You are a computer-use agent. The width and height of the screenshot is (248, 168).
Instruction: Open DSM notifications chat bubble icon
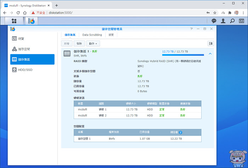(214, 21)
